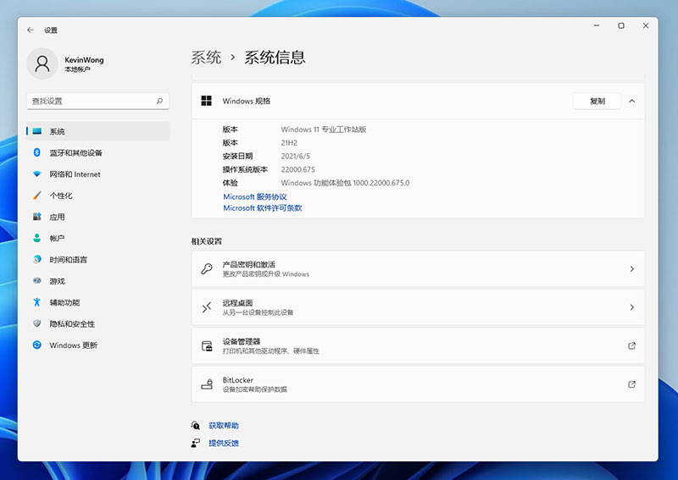Click the search magnifier icon
The height and width of the screenshot is (480, 678).
[x=159, y=101]
